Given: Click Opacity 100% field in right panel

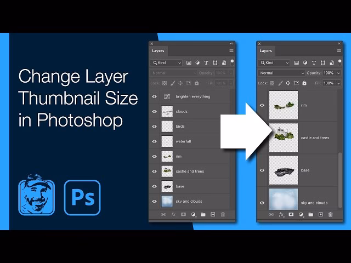Looking at the screenshot, I should (329, 73).
